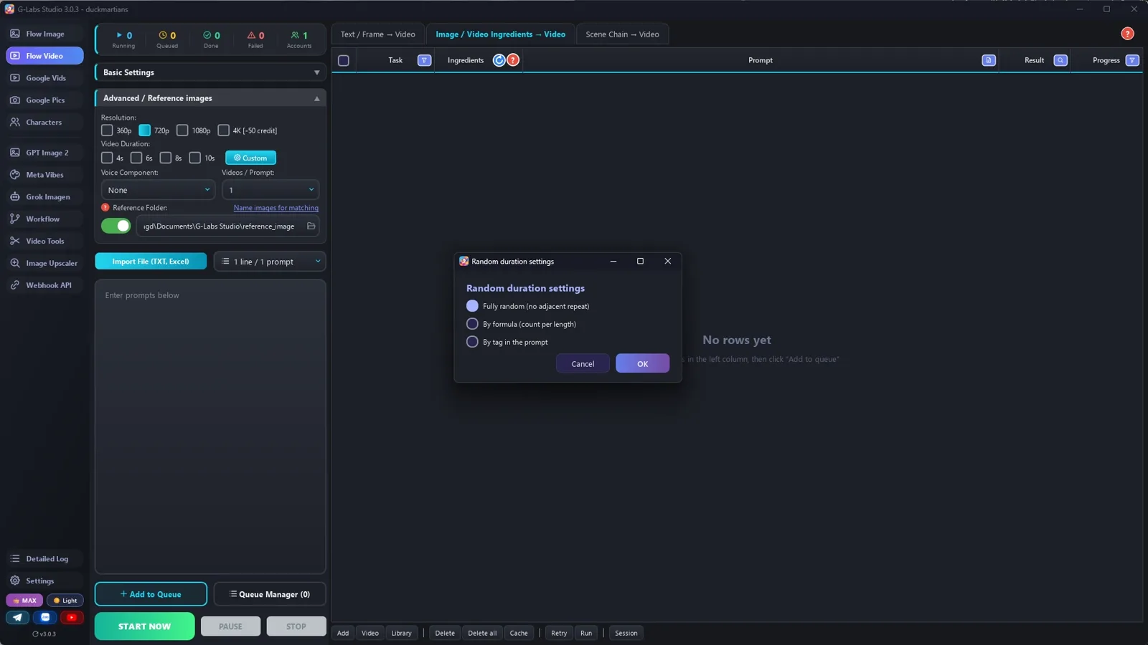Click the chat icon in sidebar bottom
The height and width of the screenshot is (645, 1148).
45,617
